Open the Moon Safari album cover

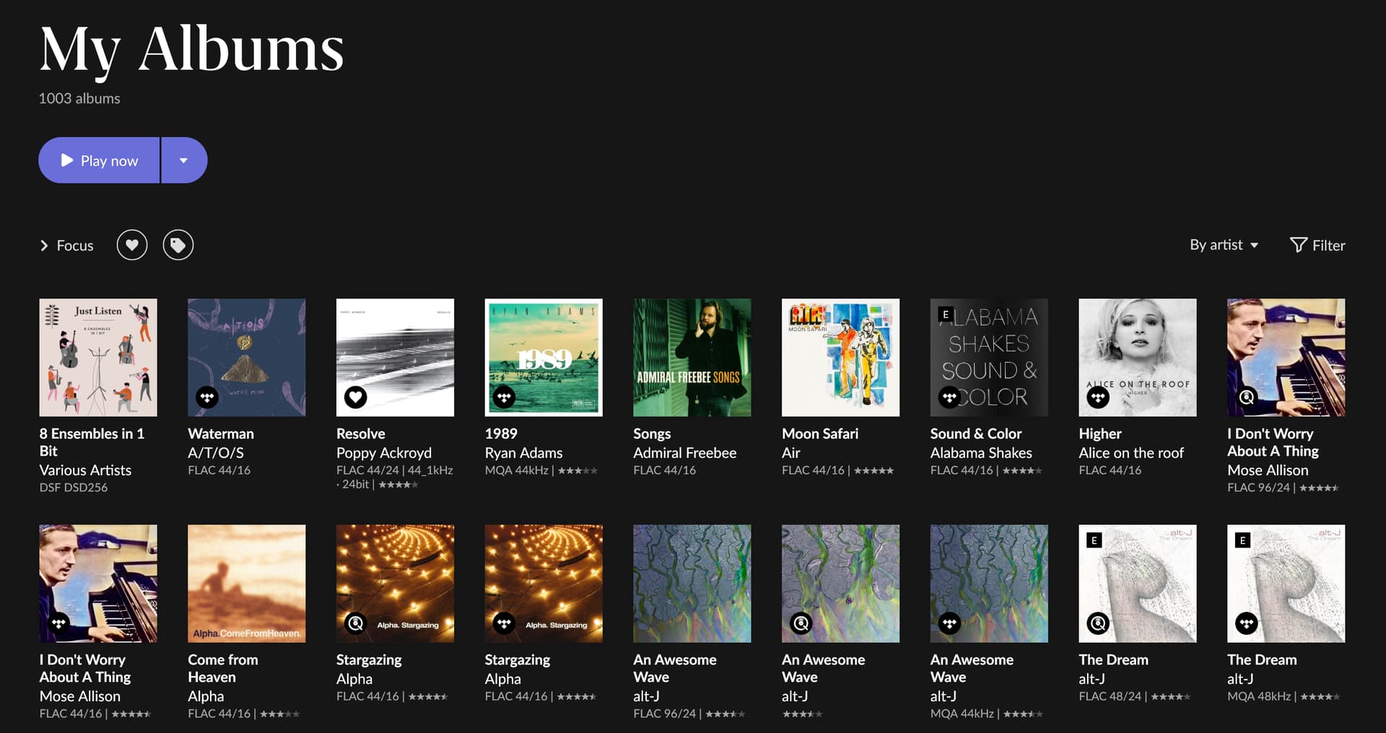coord(840,357)
